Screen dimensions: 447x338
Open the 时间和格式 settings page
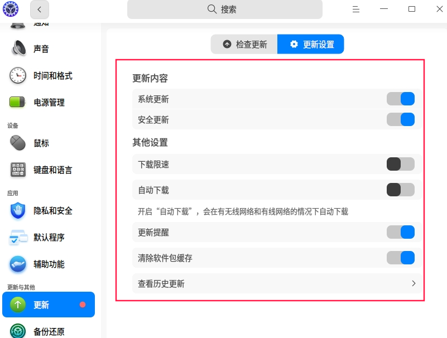(49, 75)
